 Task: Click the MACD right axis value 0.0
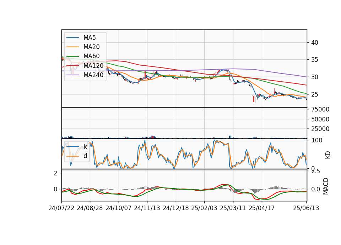pyautogui.click(x=315, y=189)
